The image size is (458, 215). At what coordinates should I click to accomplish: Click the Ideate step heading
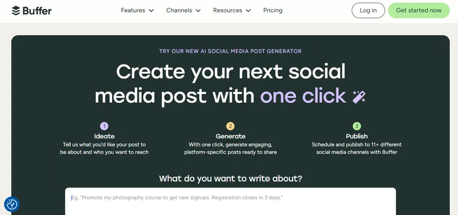coord(104,136)
